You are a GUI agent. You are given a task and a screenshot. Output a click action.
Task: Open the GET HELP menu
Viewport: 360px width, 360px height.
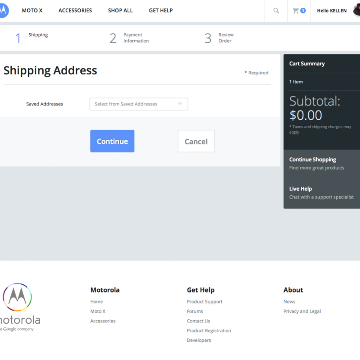pyautogui.click(x=161, y=10)
